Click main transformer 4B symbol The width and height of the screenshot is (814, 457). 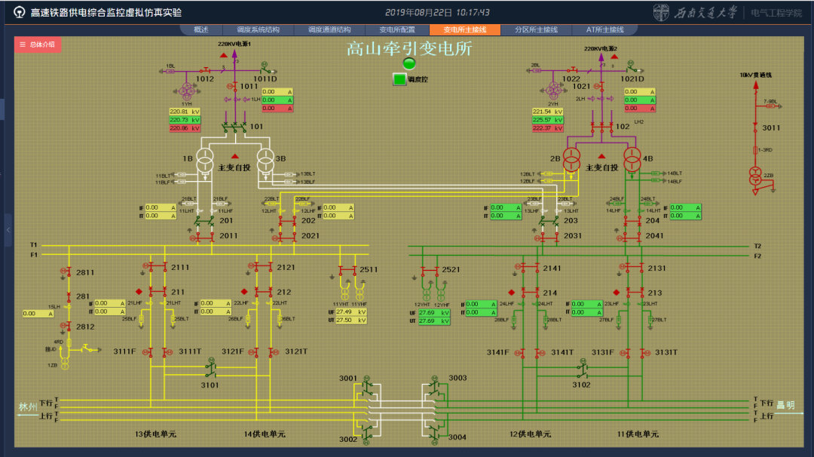(632, 160)
